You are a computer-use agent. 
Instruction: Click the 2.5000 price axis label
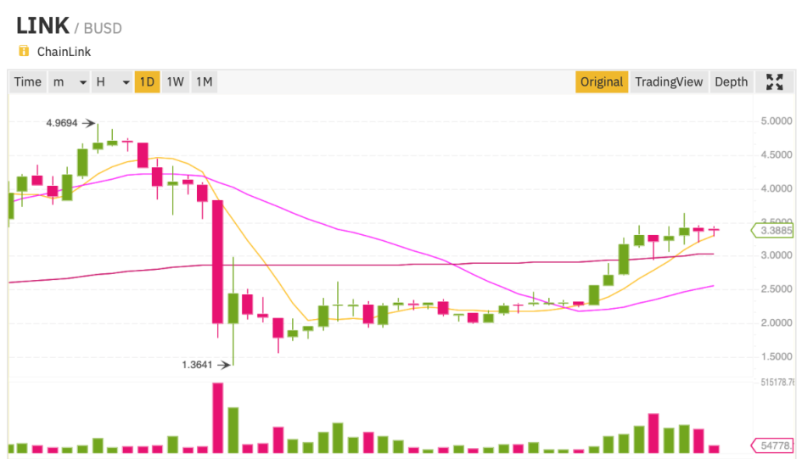click(x=777, y=289)
